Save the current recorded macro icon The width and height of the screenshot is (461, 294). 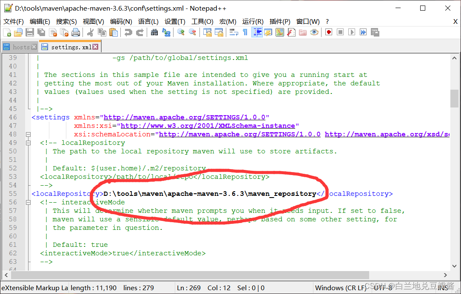(x=375, y=32)
